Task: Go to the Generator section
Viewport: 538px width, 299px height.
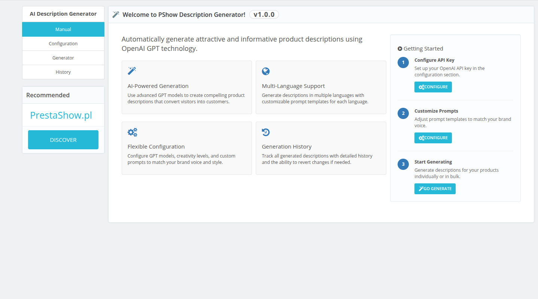Action: 63,58
